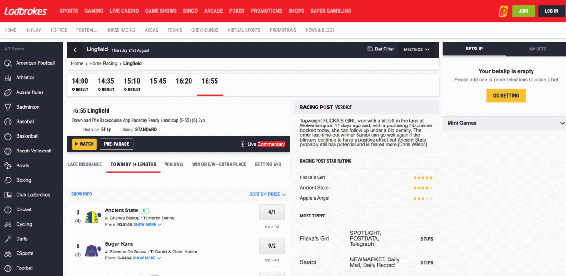The height and width of the screenshot is (276, 566).
Task: Click the green Join button
Action: (524, 11)
